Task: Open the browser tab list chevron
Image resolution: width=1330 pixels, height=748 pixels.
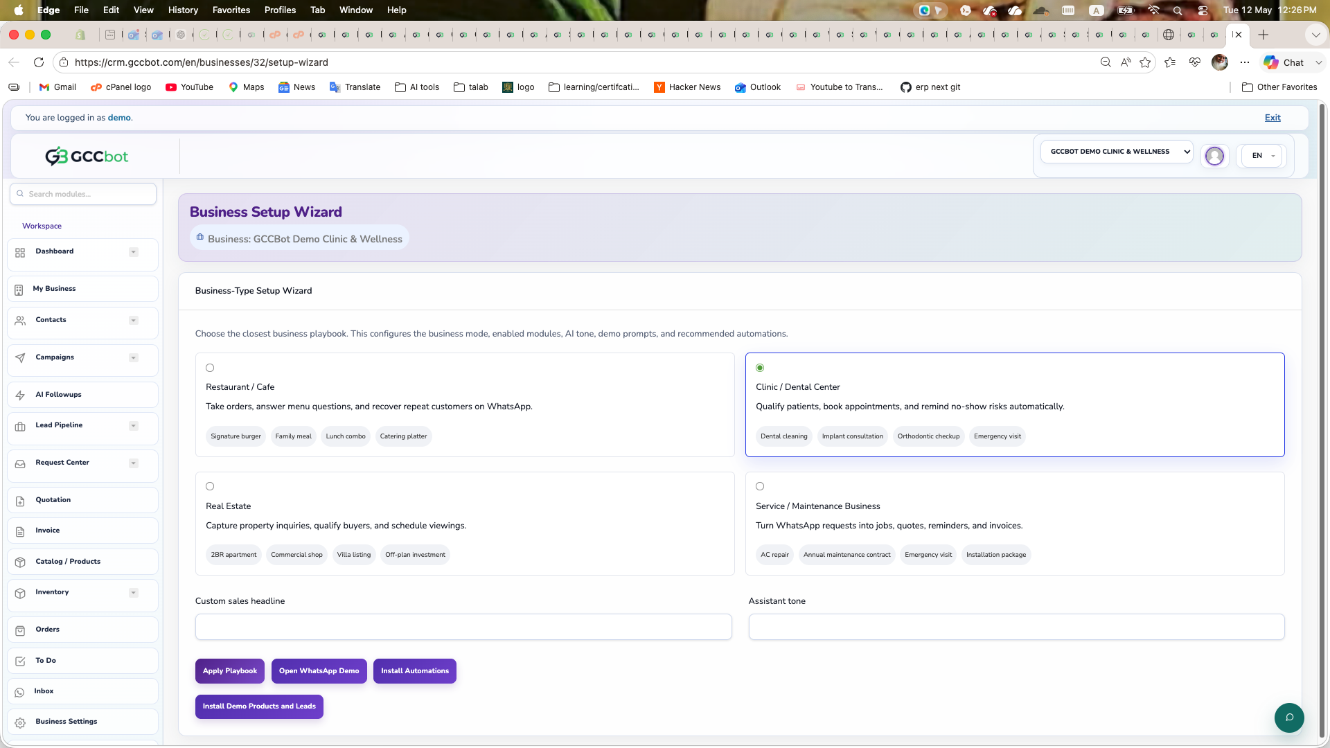Action: (1315, 35)
